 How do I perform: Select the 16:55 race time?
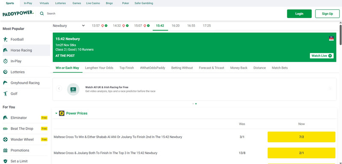[x=191, y=26]
